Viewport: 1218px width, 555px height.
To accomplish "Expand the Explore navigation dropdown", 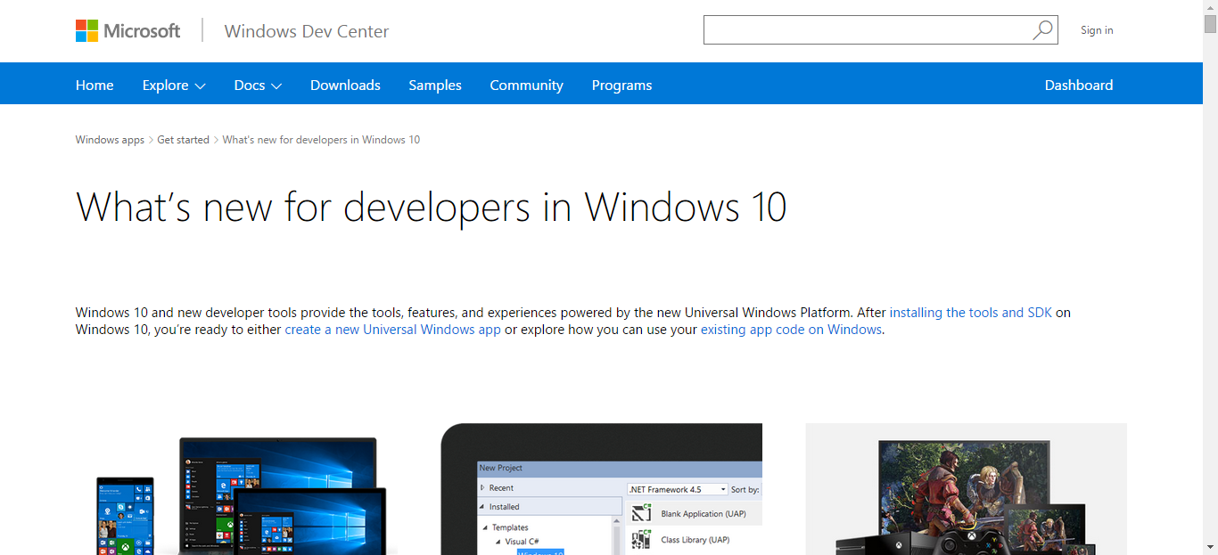I will pos(173,85).
